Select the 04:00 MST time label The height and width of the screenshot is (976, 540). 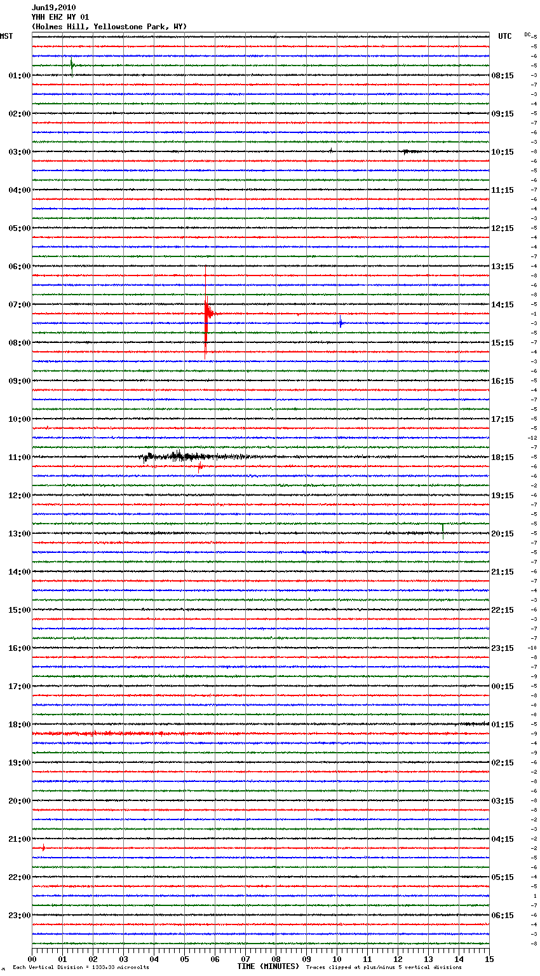tap(19, 190)
